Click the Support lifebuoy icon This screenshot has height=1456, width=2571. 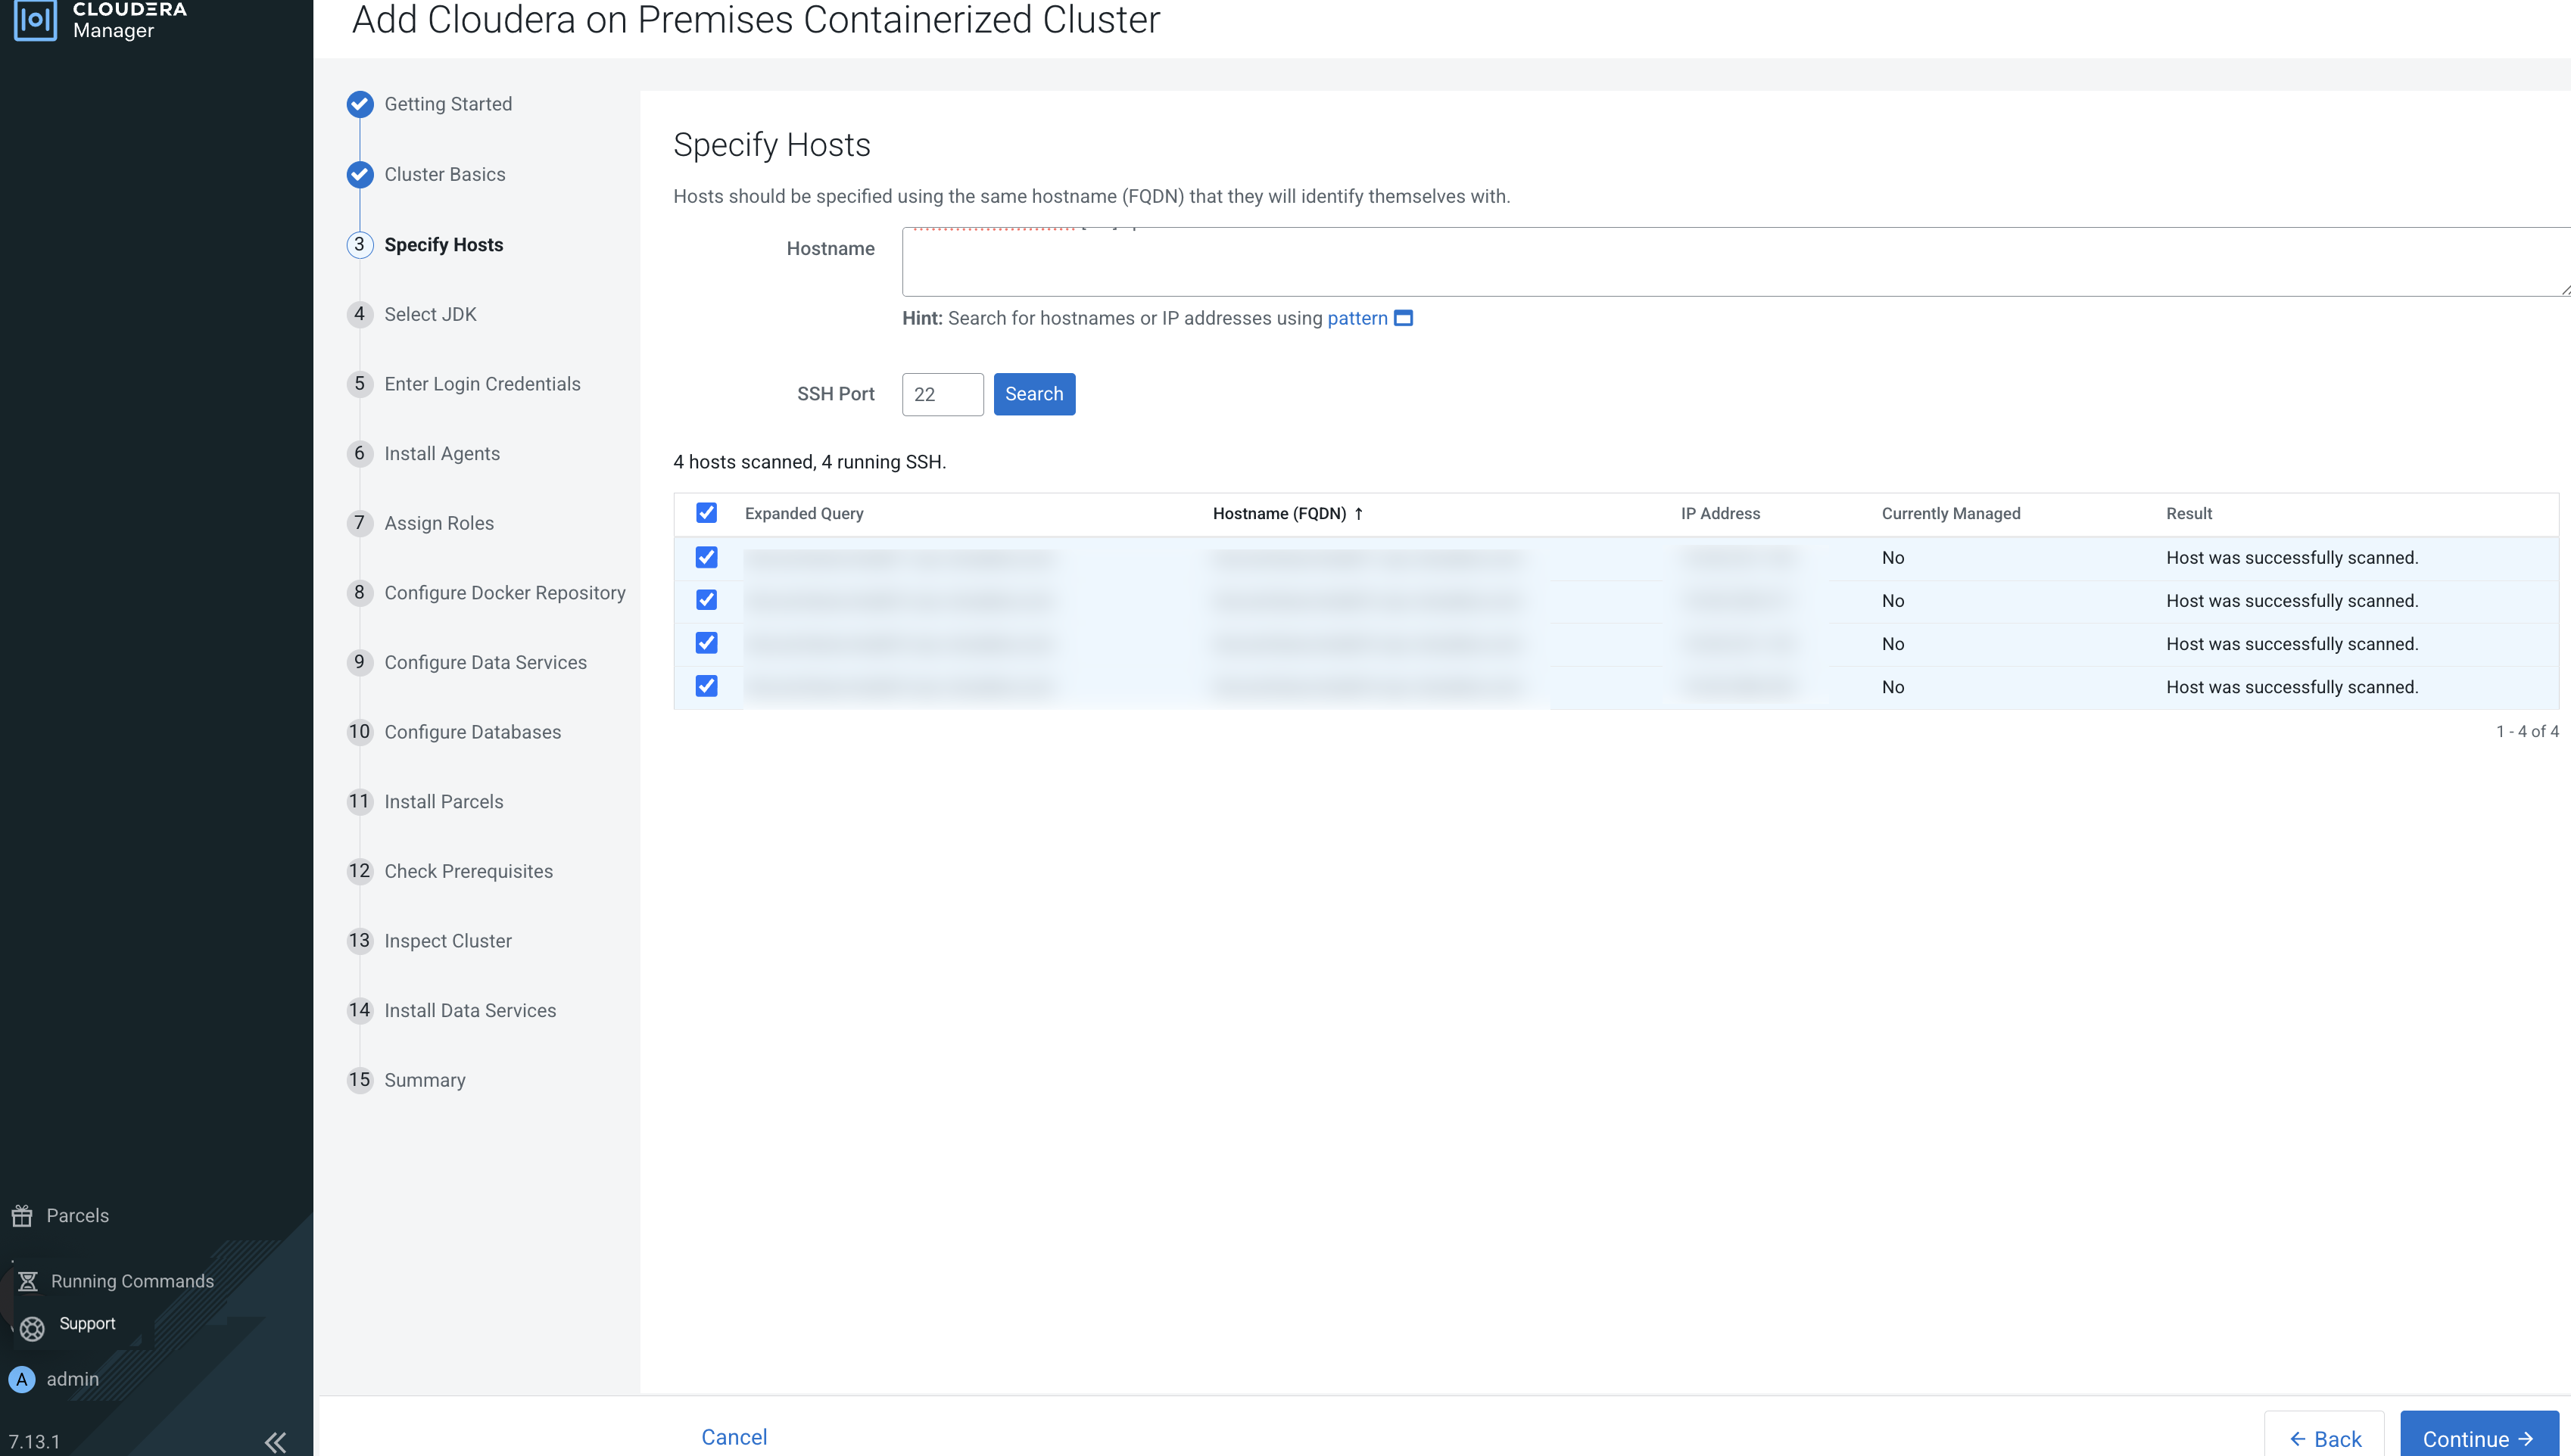[x=32, y=1327]
